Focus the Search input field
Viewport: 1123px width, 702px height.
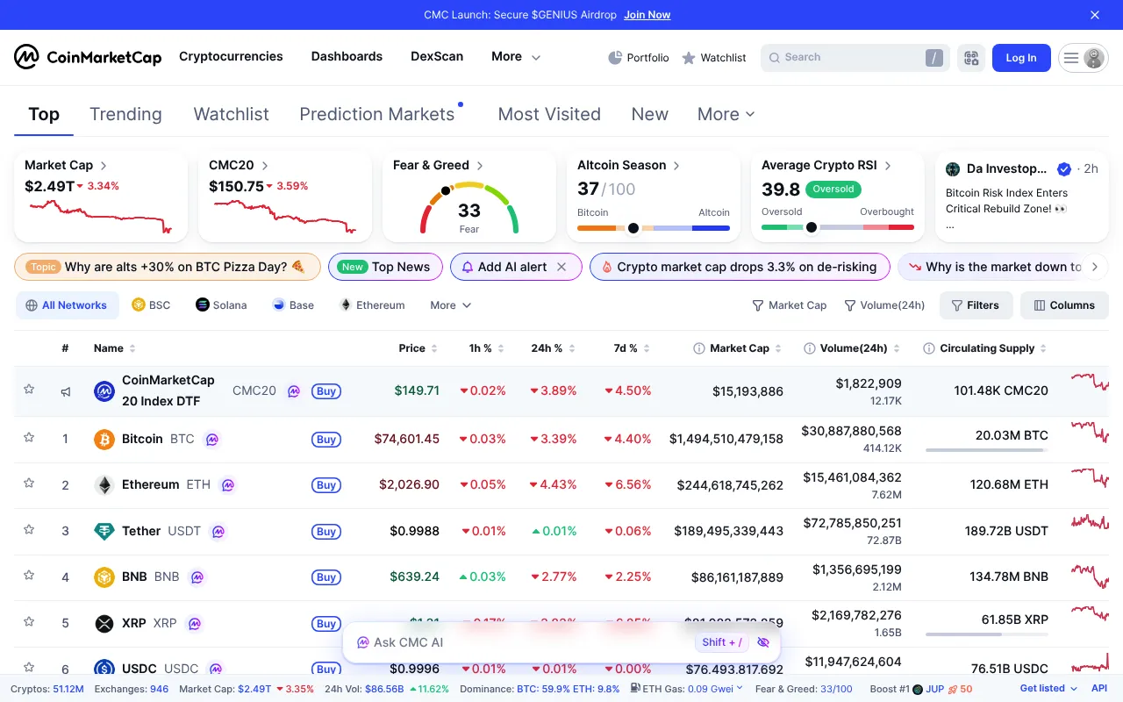tap(855, 58)
